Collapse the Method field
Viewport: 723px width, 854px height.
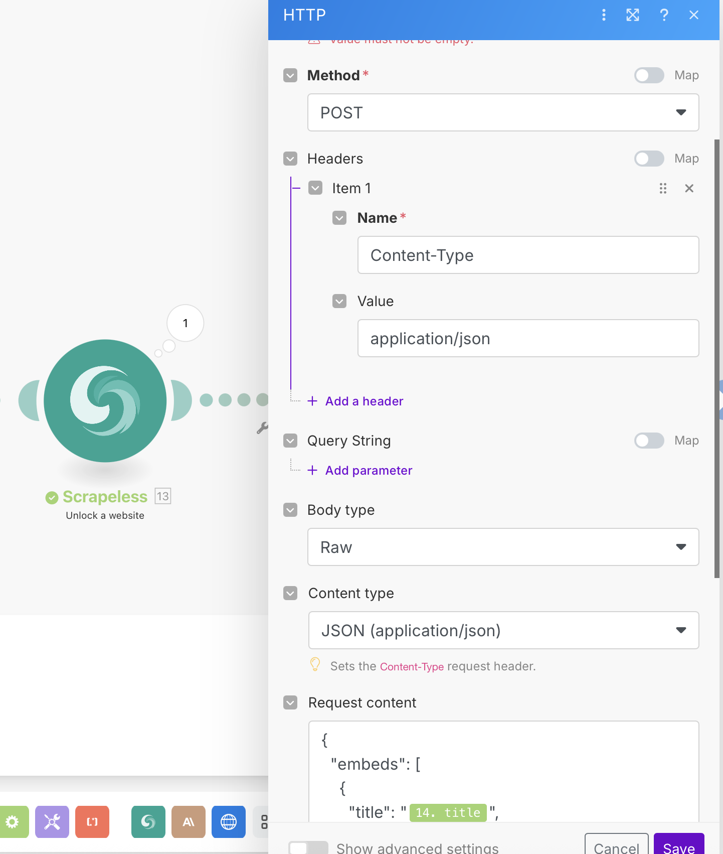[x=290, y=75]
